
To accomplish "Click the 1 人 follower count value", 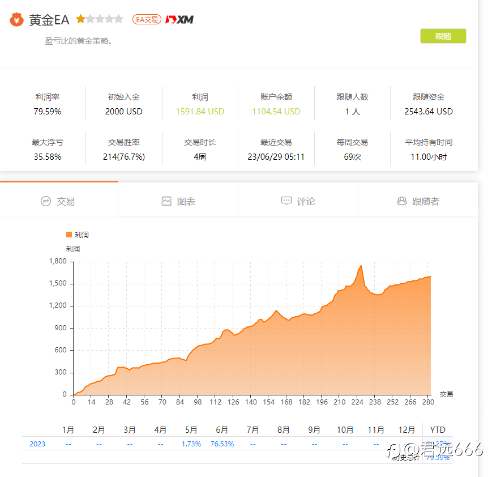I will [352, 112].
